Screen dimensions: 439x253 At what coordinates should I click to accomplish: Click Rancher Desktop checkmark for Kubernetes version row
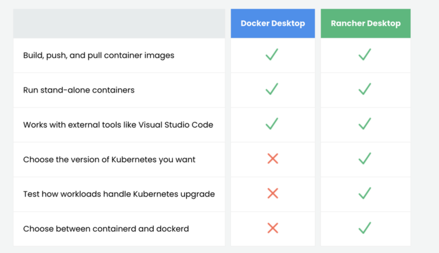(x=364, y=159)
